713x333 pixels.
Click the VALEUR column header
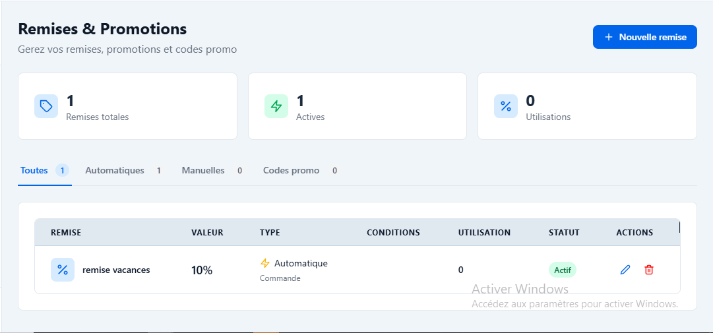coord(207,233)
